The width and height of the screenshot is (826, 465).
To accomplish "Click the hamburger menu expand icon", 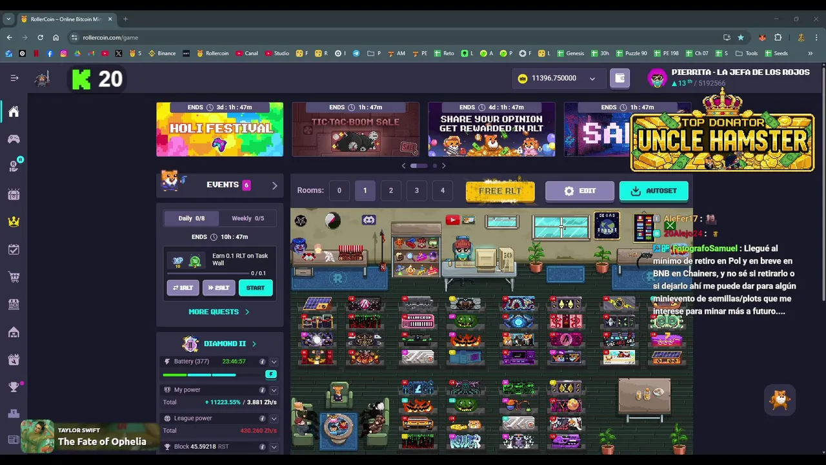I will coord(14,78).
